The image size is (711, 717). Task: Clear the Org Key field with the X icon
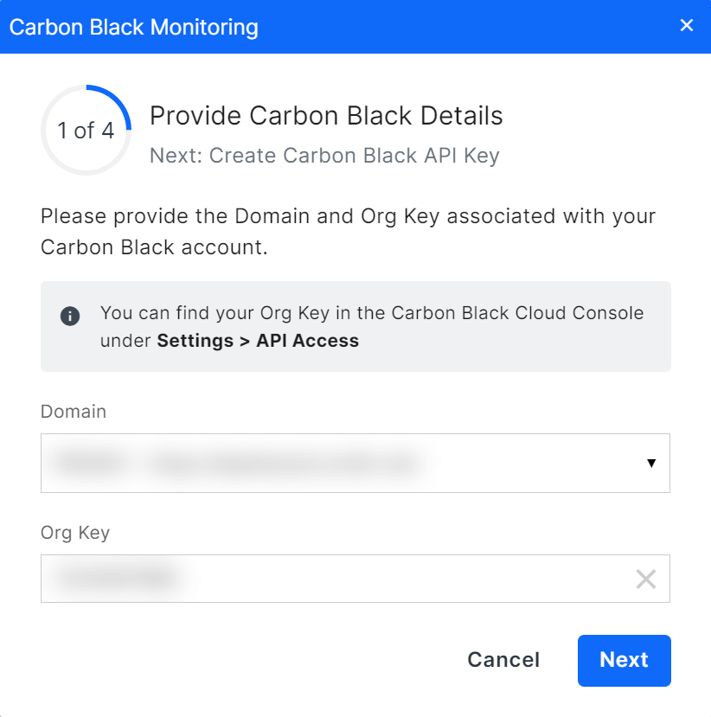coord(645,579)
